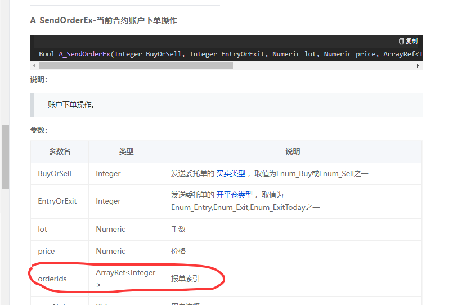Click the 手数 description cell
This screenshot has height=305, width=471.
pos(293,229)
